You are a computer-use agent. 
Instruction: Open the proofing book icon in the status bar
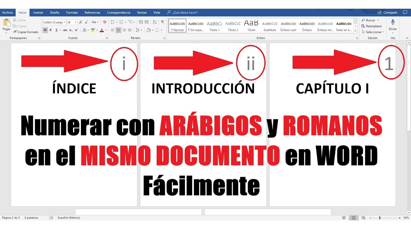[51, 218]
